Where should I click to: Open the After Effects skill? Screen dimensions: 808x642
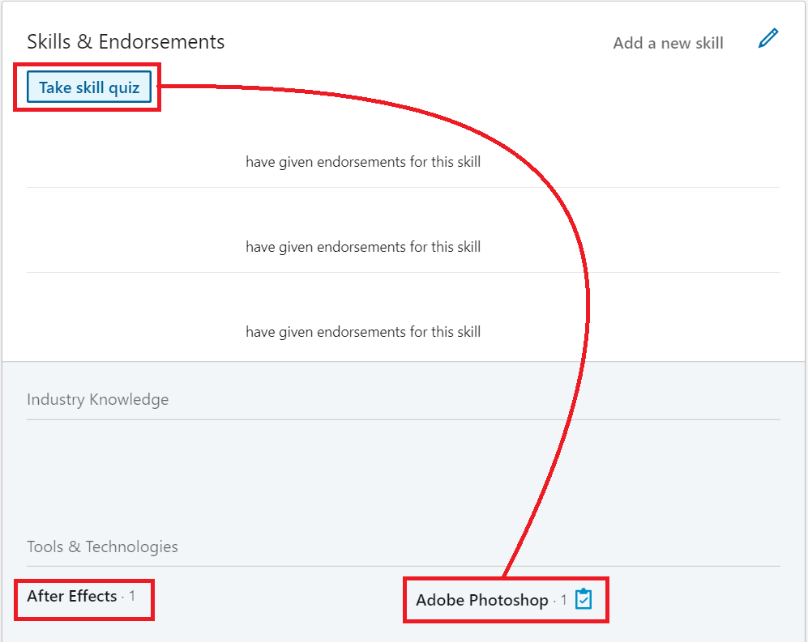pyautogui.click(x=71, y=596)
